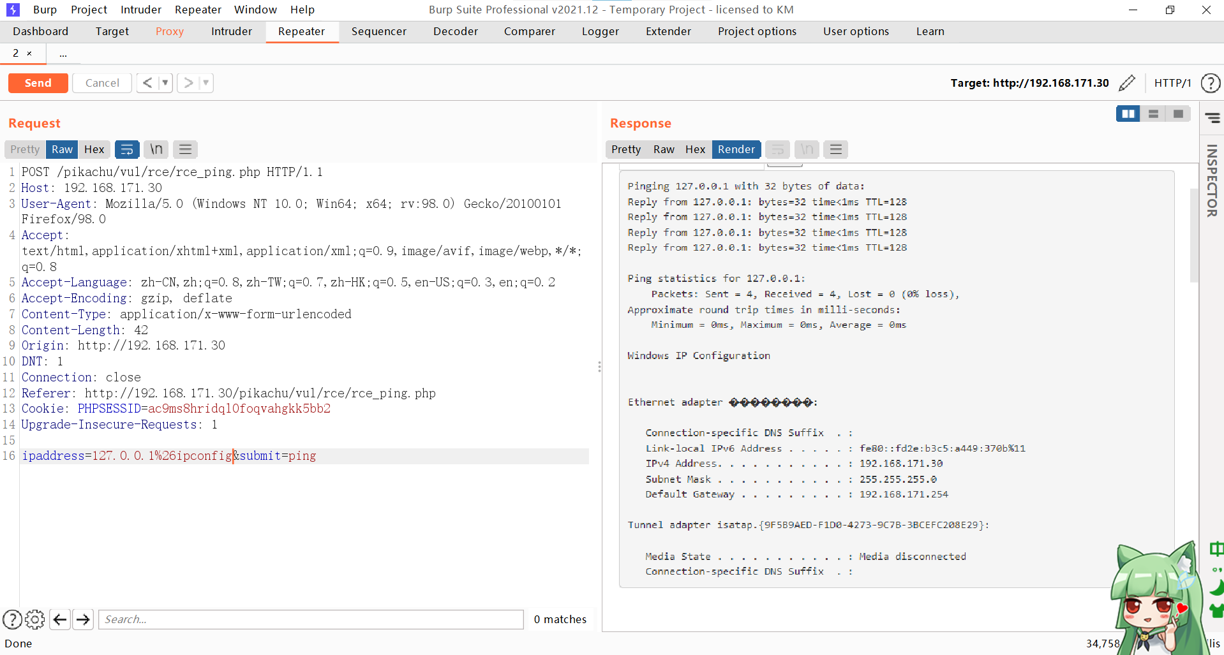Screen dimensions: 1224x655
Task: Open the Repeater help question icon
Action: point(1211,83)
